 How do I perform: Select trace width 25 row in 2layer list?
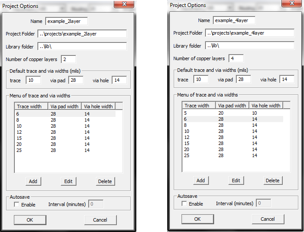[65, 150]
